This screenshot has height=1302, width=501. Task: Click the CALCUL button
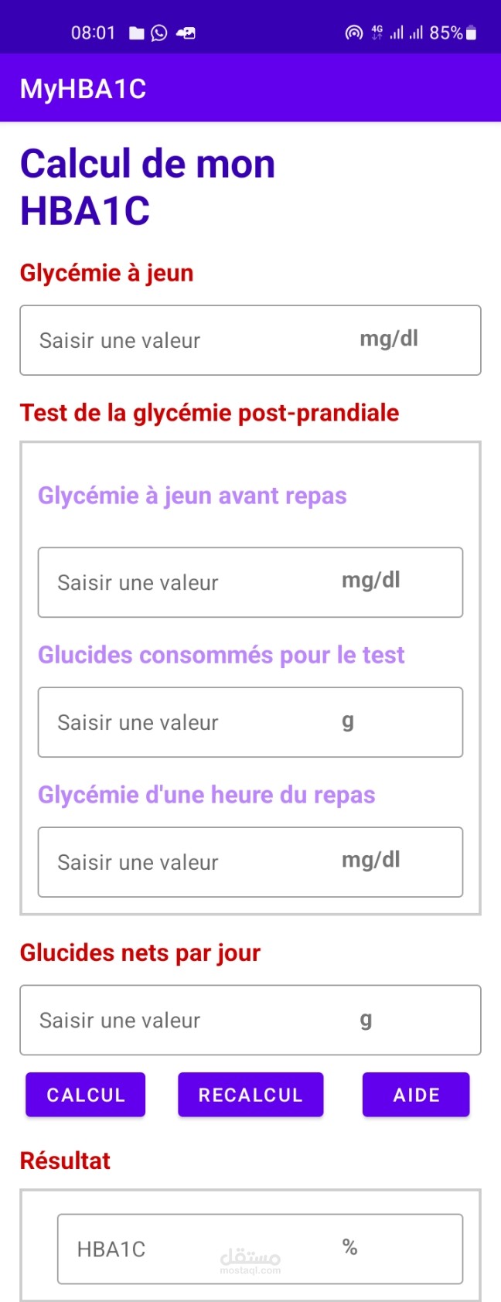pyautogui.click(x=85, y=1094)
